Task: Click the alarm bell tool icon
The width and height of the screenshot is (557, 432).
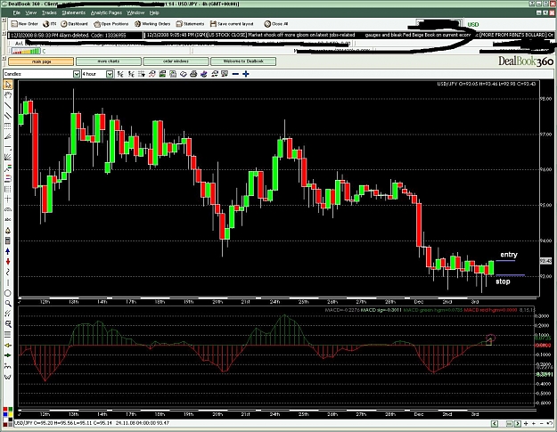Action: pos(8,231)
